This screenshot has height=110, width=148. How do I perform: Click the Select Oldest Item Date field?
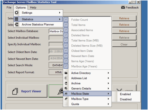[56, 51]
